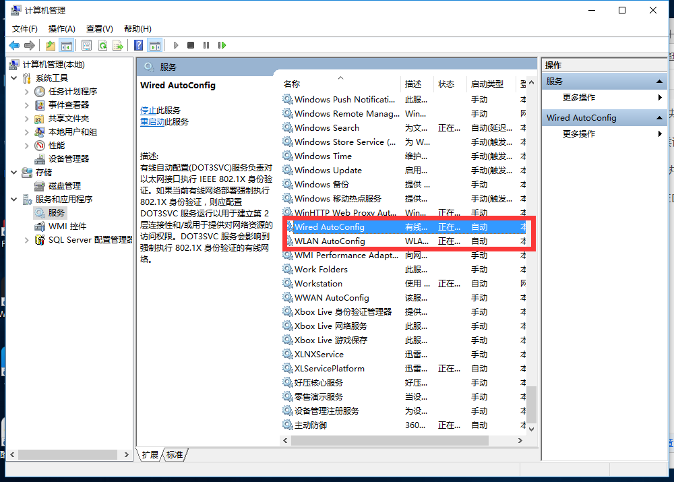This screenshot has width=674, height=482.
Task: Collapse Wired AutoConfig section in 操作 pane
Action: [659, 118]
